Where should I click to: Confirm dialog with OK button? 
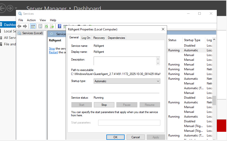115,137
